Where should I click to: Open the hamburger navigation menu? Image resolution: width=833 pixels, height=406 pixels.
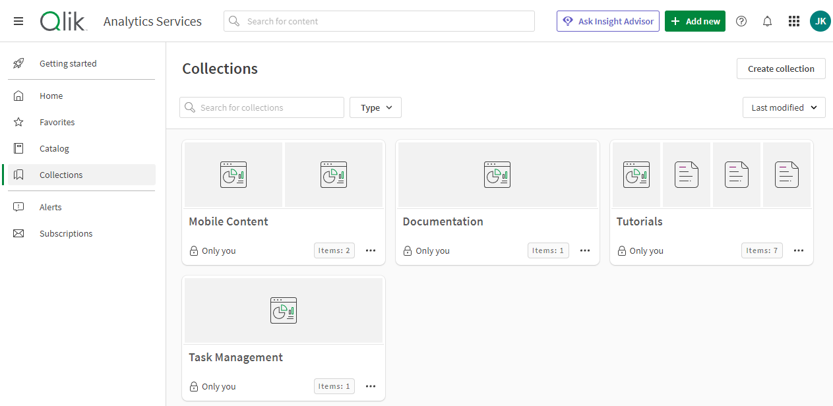point(18,21)
